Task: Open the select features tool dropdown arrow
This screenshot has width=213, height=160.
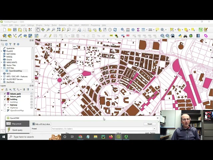Action: pos(175,30)
